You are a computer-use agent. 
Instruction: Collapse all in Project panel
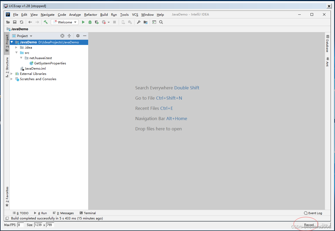click(69, 36)
